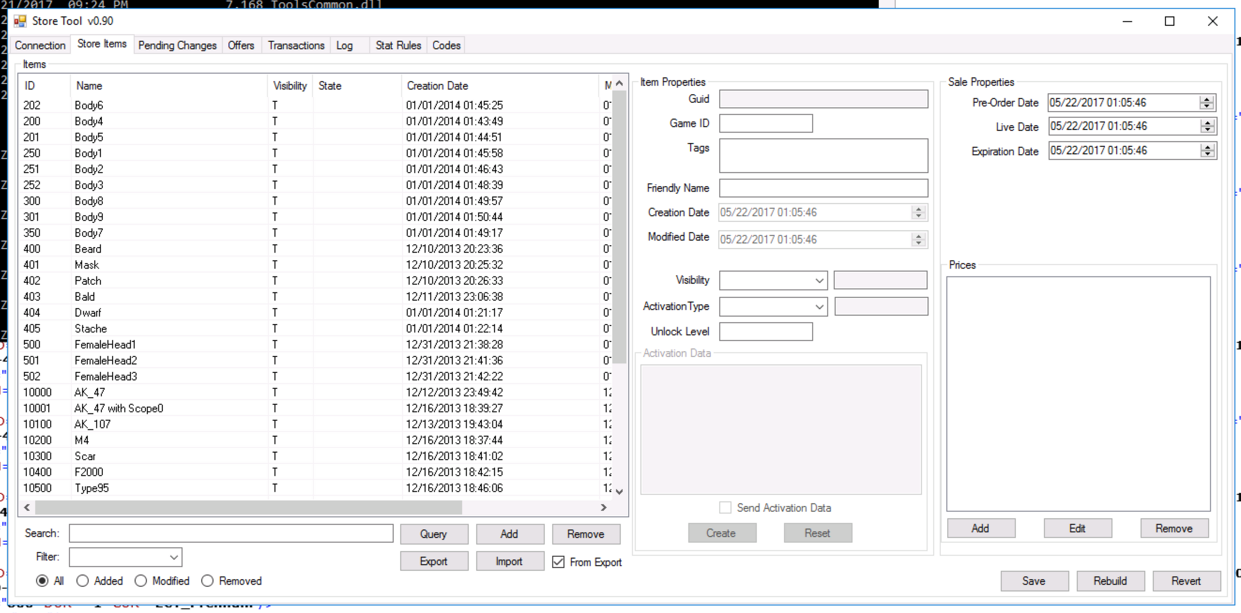
Task: Click the Live Date spinner arrows
Action: 1208,127
